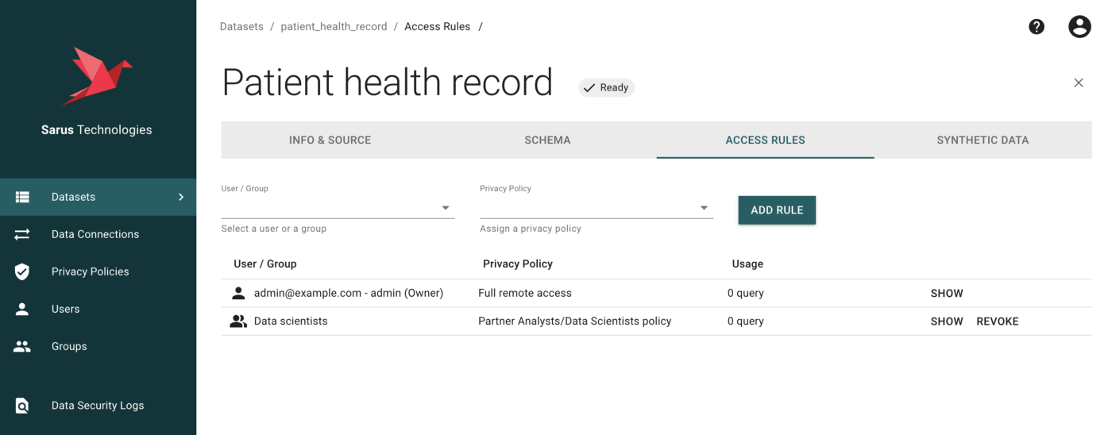This screenshot has height=435, width=1112.
Task: Click the Privacy Policies shield icon
Action: pos(22,271)
